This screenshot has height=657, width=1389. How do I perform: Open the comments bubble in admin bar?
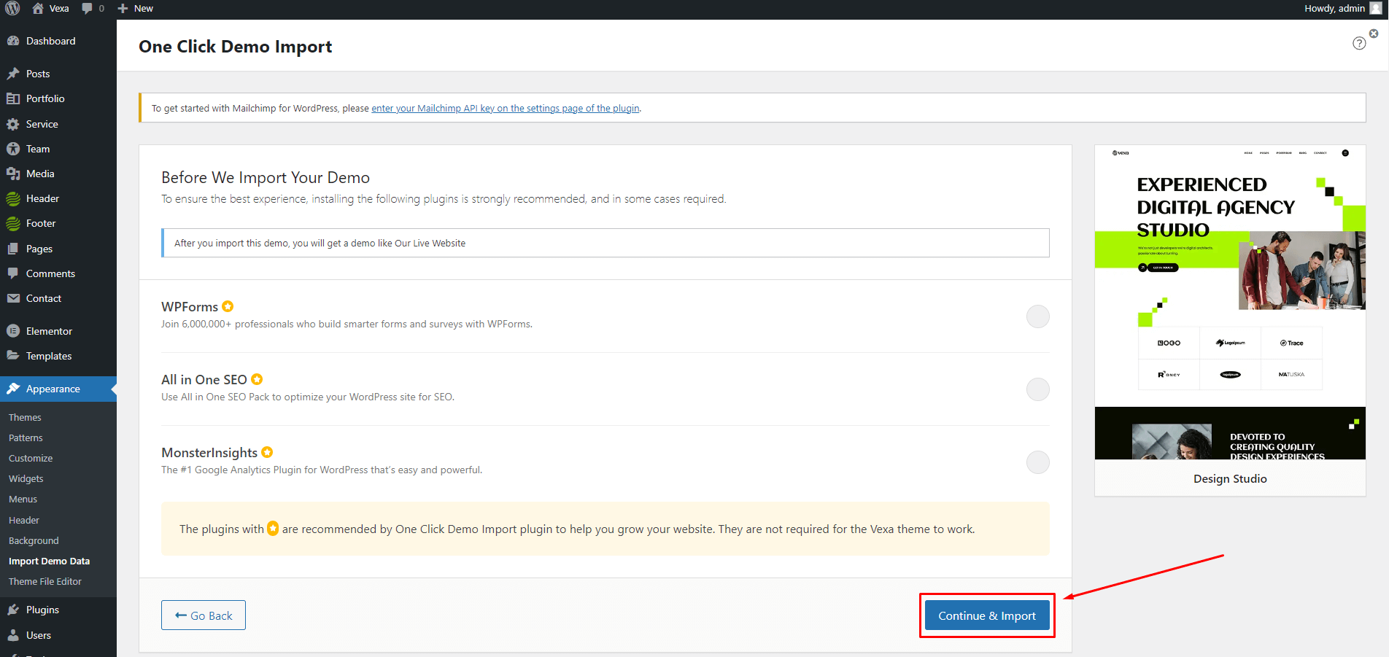pos(88,9)
